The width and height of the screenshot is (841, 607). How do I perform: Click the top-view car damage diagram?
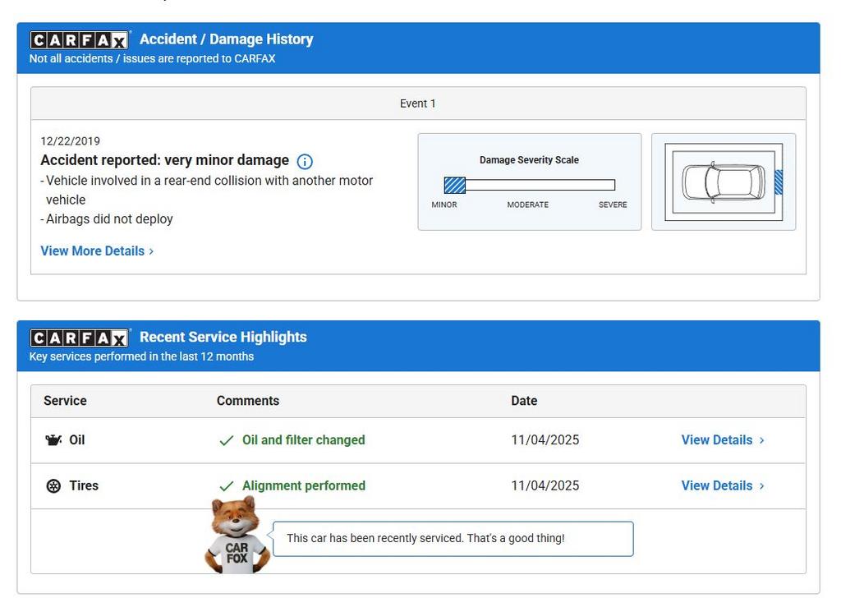pos(723,182)
